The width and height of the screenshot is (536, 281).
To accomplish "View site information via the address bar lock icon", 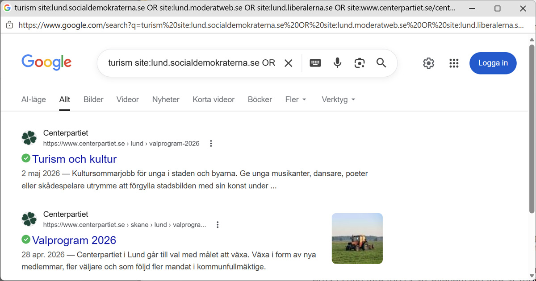I will point(9,25).
